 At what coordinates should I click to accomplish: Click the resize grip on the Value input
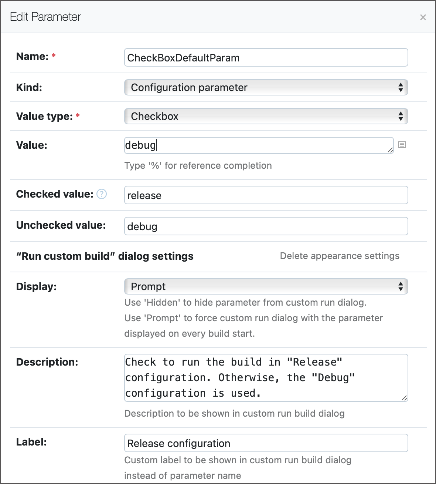tap(390, 150)
